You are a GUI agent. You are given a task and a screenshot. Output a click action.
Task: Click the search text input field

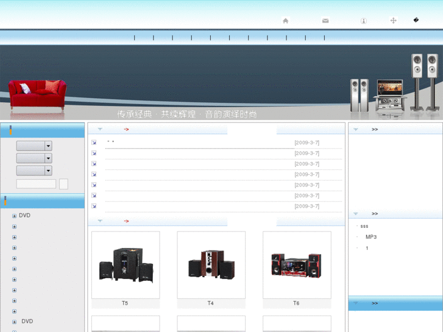tap(36, 184)
